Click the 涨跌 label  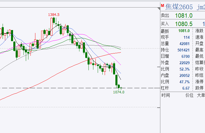199,31
